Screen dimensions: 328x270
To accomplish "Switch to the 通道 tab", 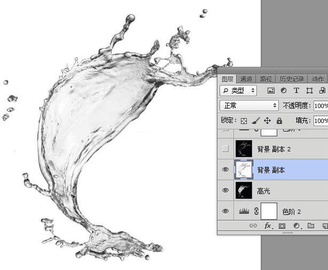I will pyautogui.click(x=246, y=79).
